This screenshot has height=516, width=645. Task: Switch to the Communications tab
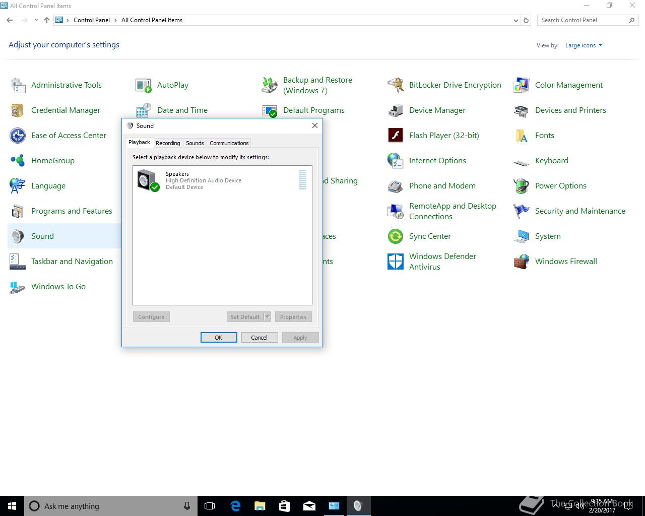point(229,143)
